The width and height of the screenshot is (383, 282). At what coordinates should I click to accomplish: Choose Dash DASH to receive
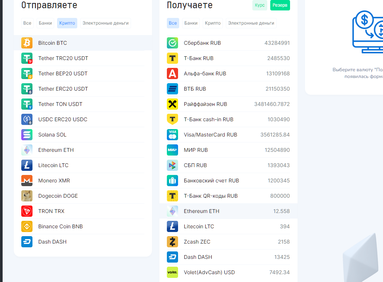[x=228, y=257]
